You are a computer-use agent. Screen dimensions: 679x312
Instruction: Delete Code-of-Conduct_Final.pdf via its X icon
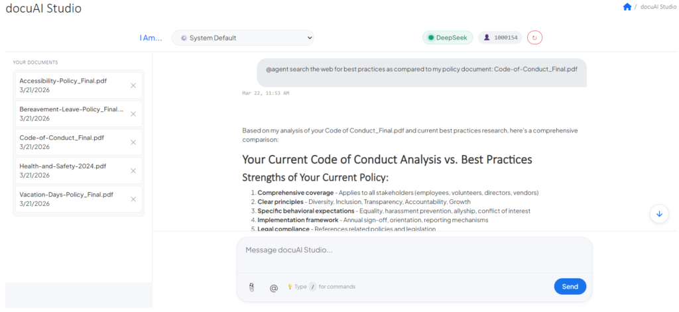[x=133, y=142]
